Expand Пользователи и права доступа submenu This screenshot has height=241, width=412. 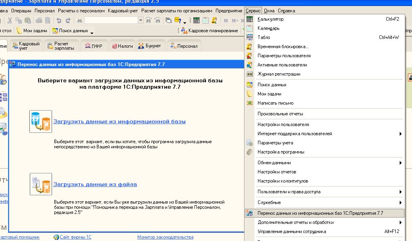(x=400, y=192)
